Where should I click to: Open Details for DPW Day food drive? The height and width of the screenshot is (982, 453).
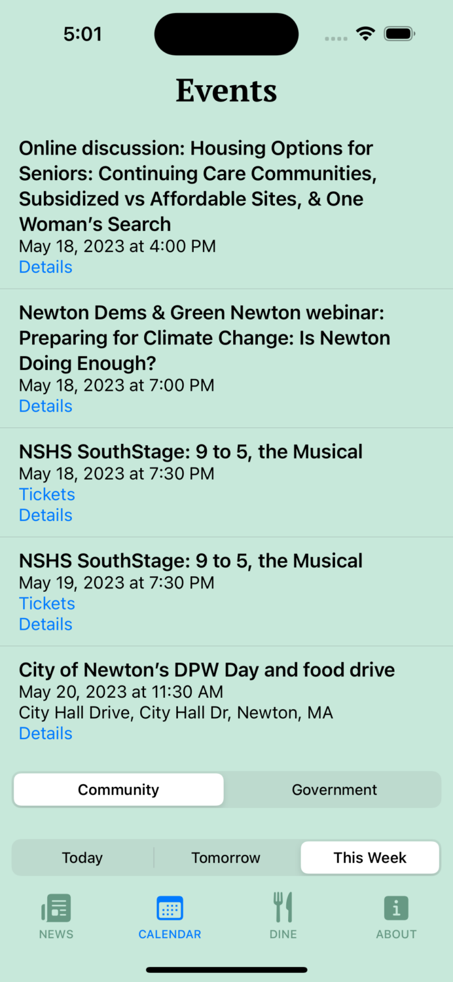pos(46,734)
